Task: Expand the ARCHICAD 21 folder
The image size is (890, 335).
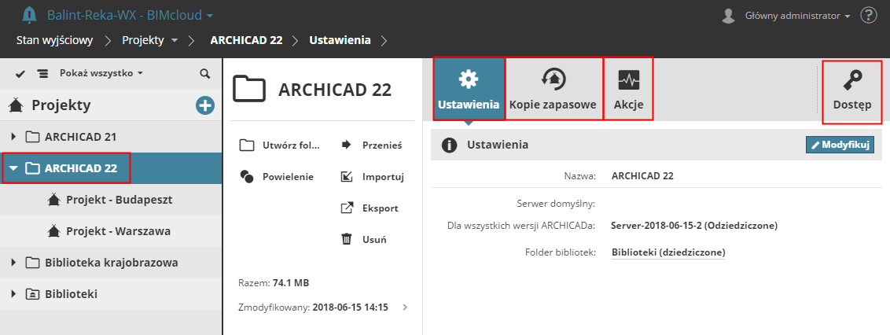Action: (x=14, y=137)
